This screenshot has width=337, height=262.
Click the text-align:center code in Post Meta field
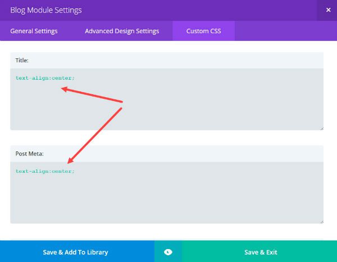tap(45, 171)
